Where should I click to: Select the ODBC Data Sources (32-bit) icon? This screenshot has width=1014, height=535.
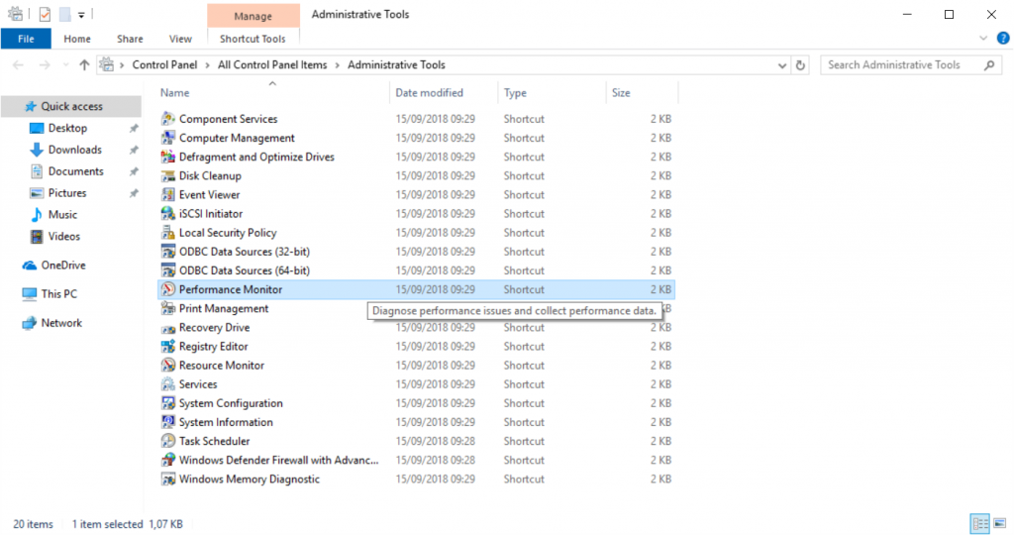(x=168, y=251)
